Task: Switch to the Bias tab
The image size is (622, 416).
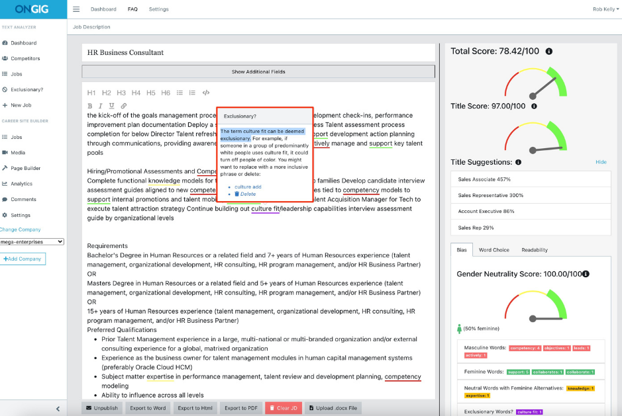Action: coord(462,250)
